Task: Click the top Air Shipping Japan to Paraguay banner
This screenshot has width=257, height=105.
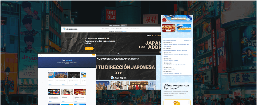Action: [x=177, y=18]
